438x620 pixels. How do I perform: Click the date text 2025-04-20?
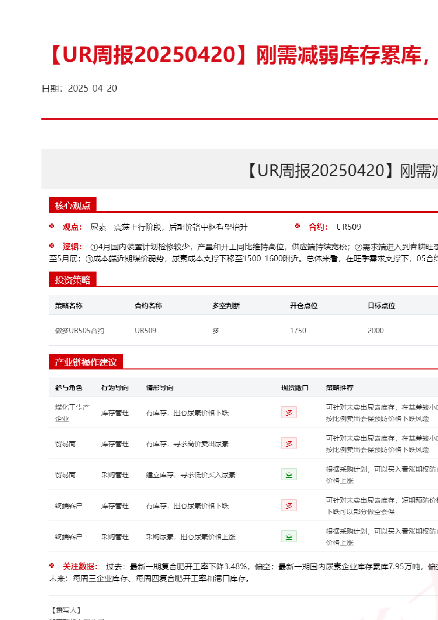(x=92, y=88)
